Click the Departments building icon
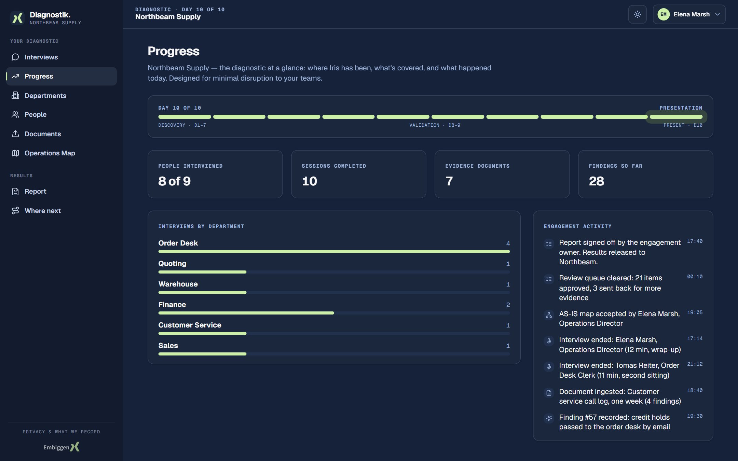 [15, 96]
